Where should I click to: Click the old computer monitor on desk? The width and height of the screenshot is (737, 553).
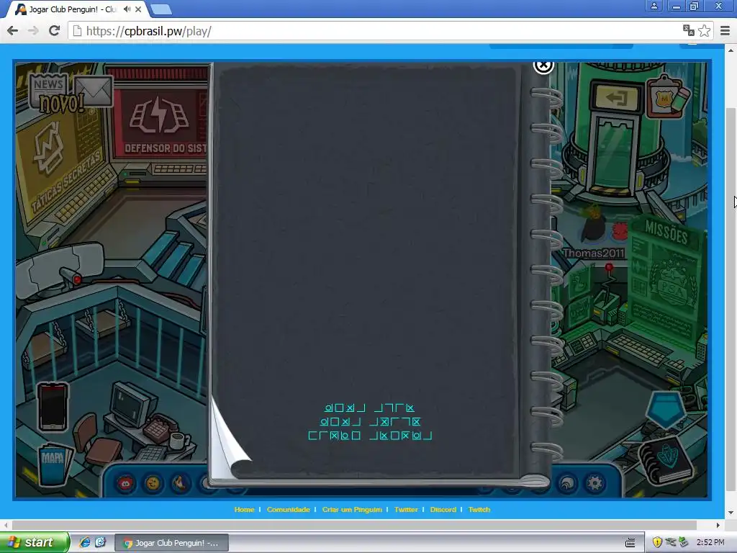(133, 403)
